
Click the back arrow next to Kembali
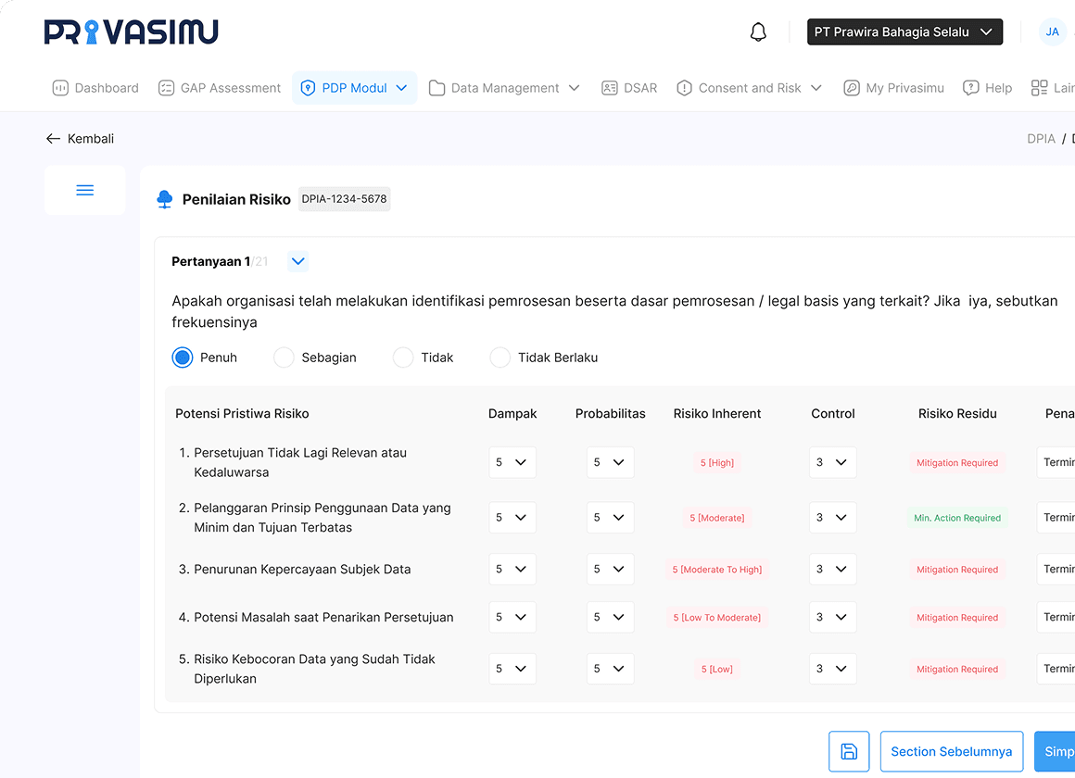53,139
